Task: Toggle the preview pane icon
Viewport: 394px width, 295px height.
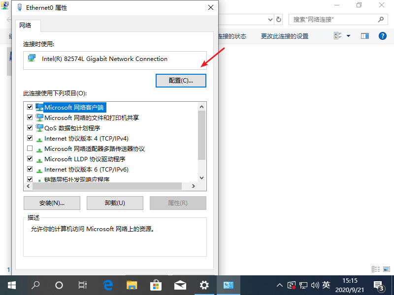Action: click(x=365, y=36)
